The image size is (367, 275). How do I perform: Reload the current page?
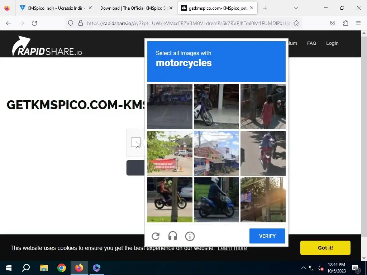[x=34, y=23]
